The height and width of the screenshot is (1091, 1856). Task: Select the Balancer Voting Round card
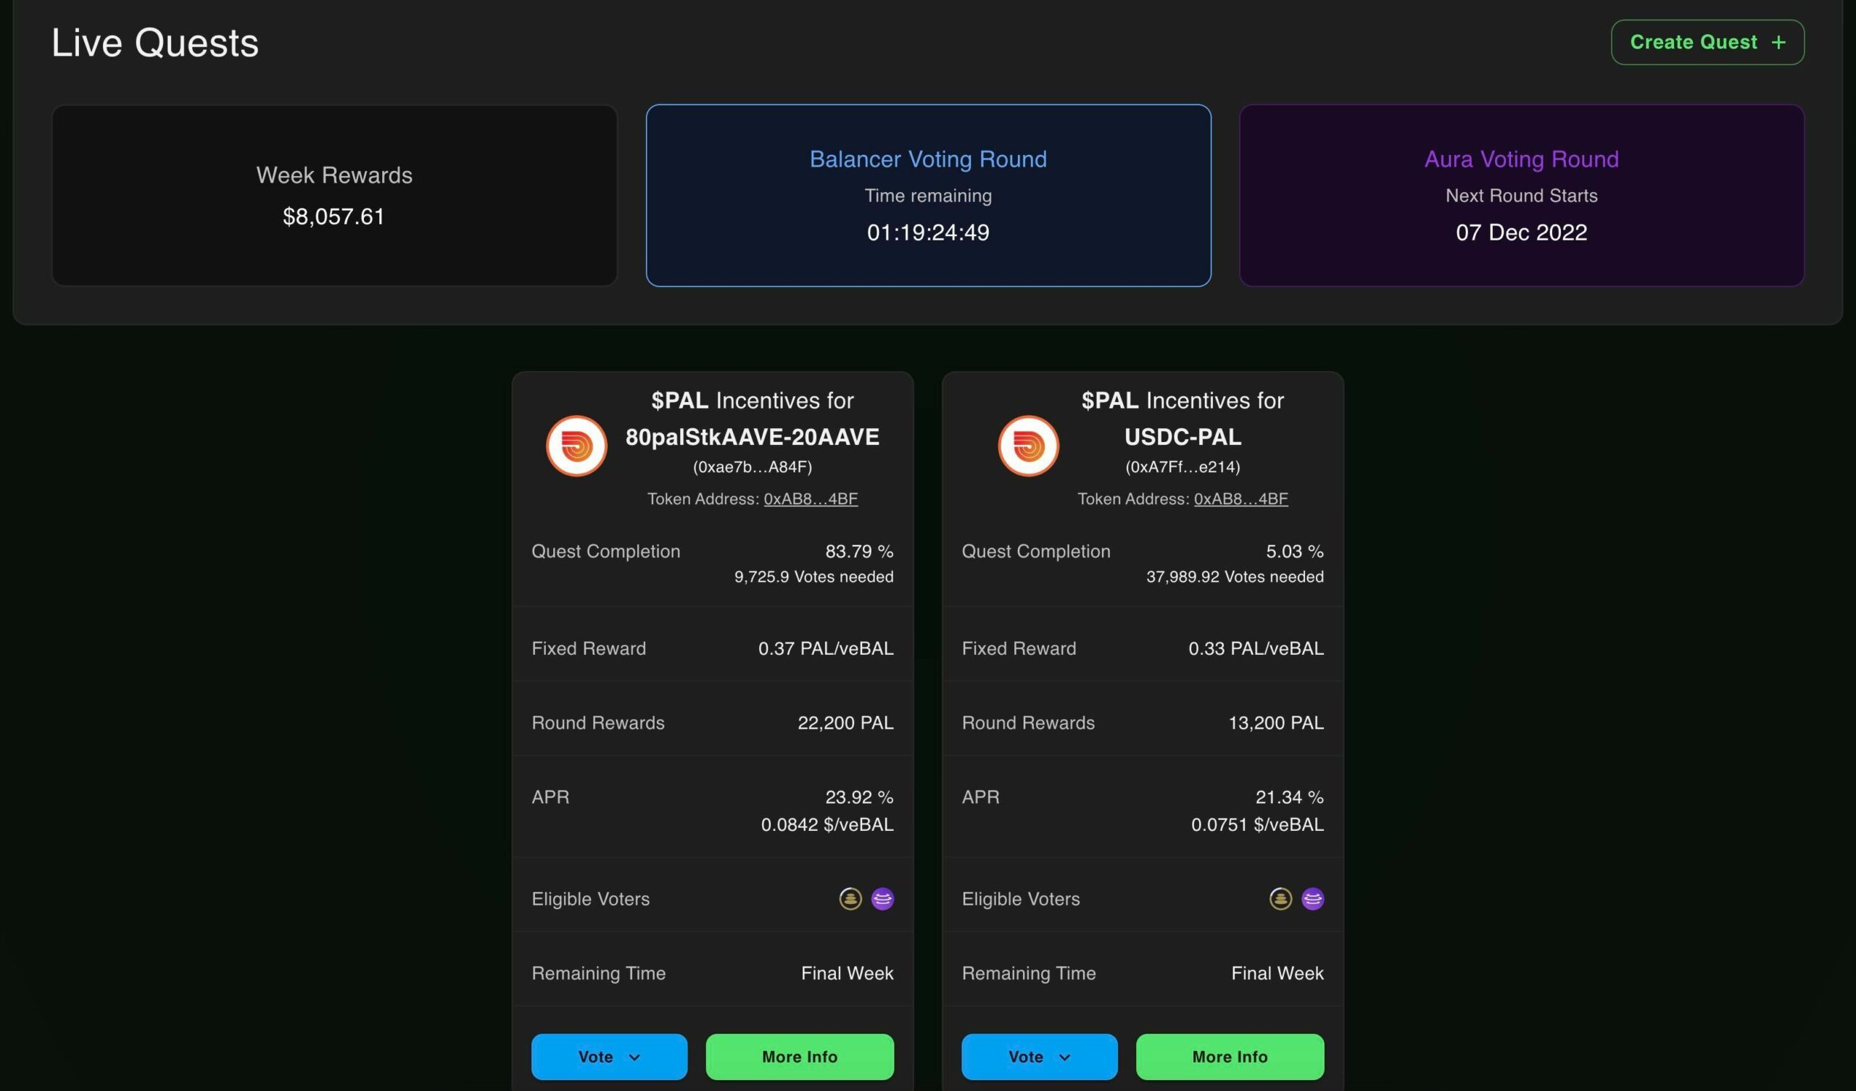click(x=928, y=195)
